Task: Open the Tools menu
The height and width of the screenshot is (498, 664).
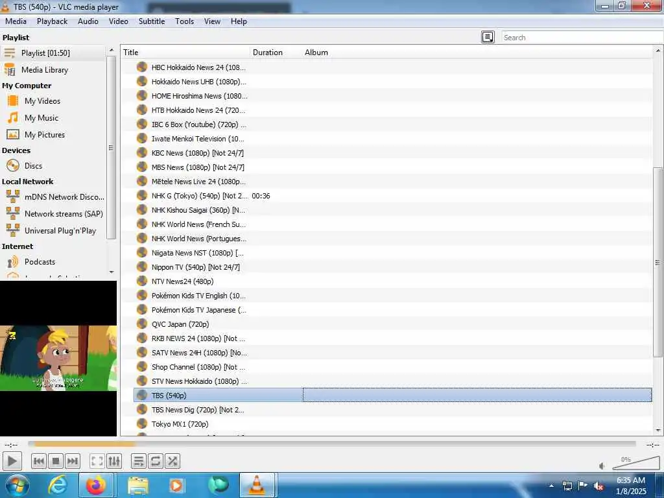Action: point(185,21)
